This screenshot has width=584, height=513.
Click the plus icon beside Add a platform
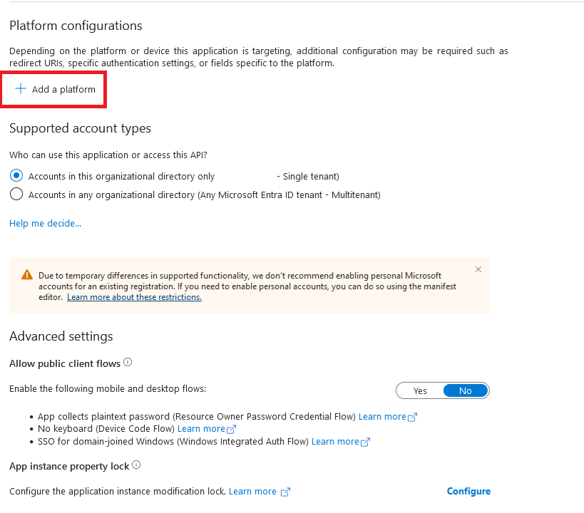pyautogui.click(x=21, y=88)
